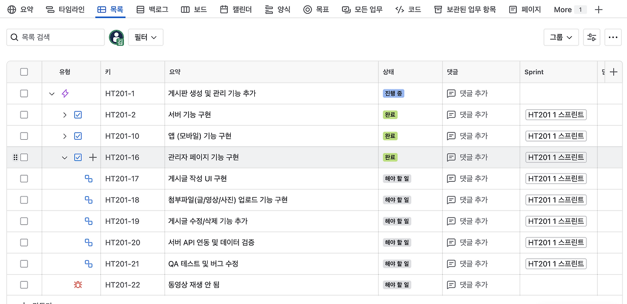Open the 필터 dropdown
The height and width of the screenshot is (304, 627).
point(145,37)
